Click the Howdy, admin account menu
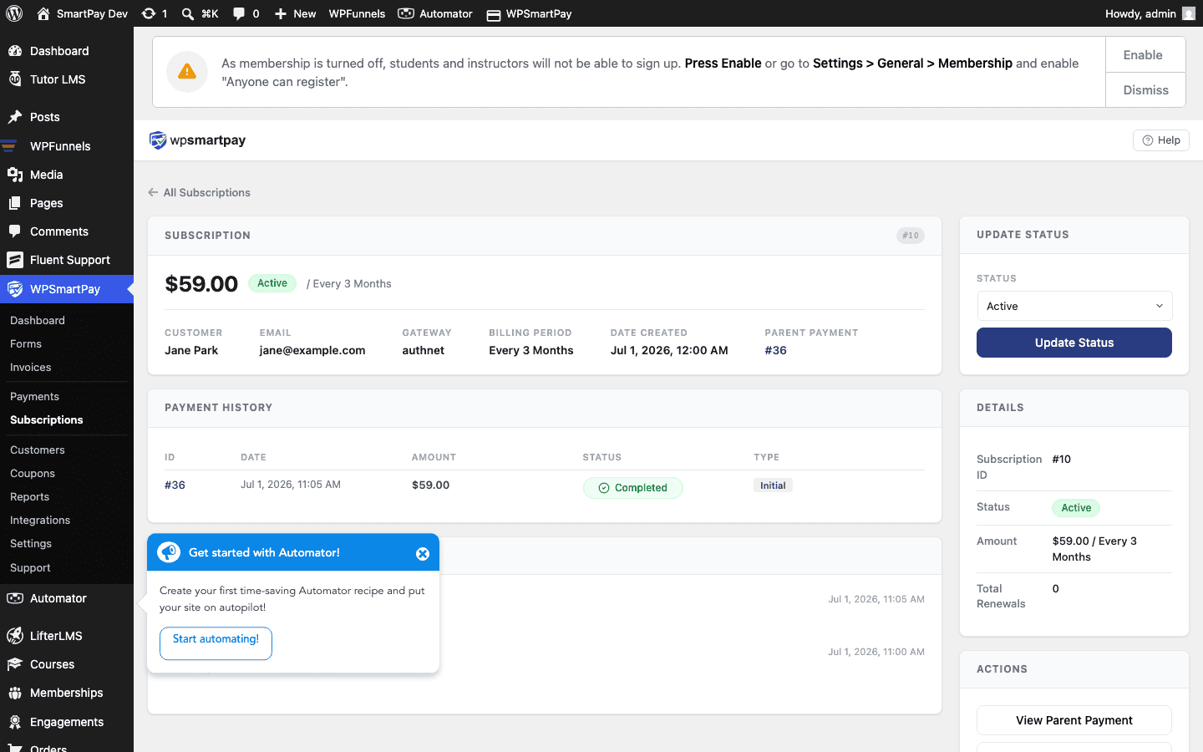This screenshot has width=1203, height=752. coord(1150,13)
